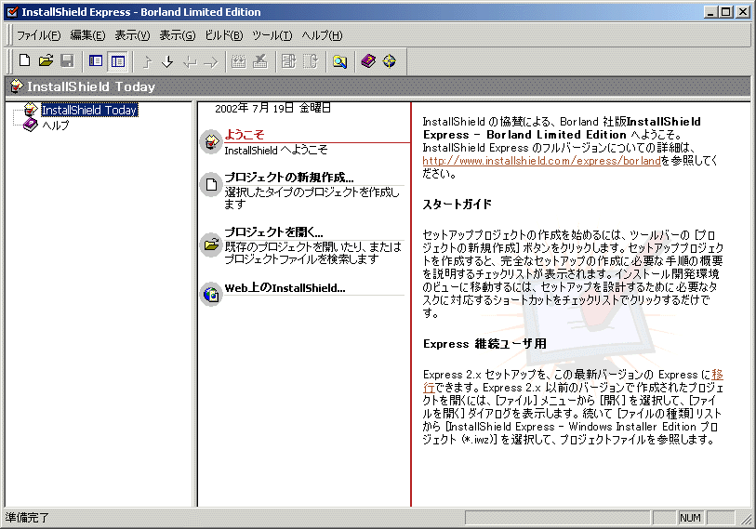
Task: Click the ようこそ heading link
Action: [x=245, y=135]
